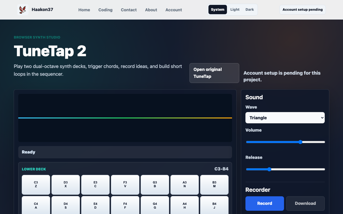The height and width of the screenshot is (214, 343).
Task: Click the Haakon37 site name
Action: (43, 10)
